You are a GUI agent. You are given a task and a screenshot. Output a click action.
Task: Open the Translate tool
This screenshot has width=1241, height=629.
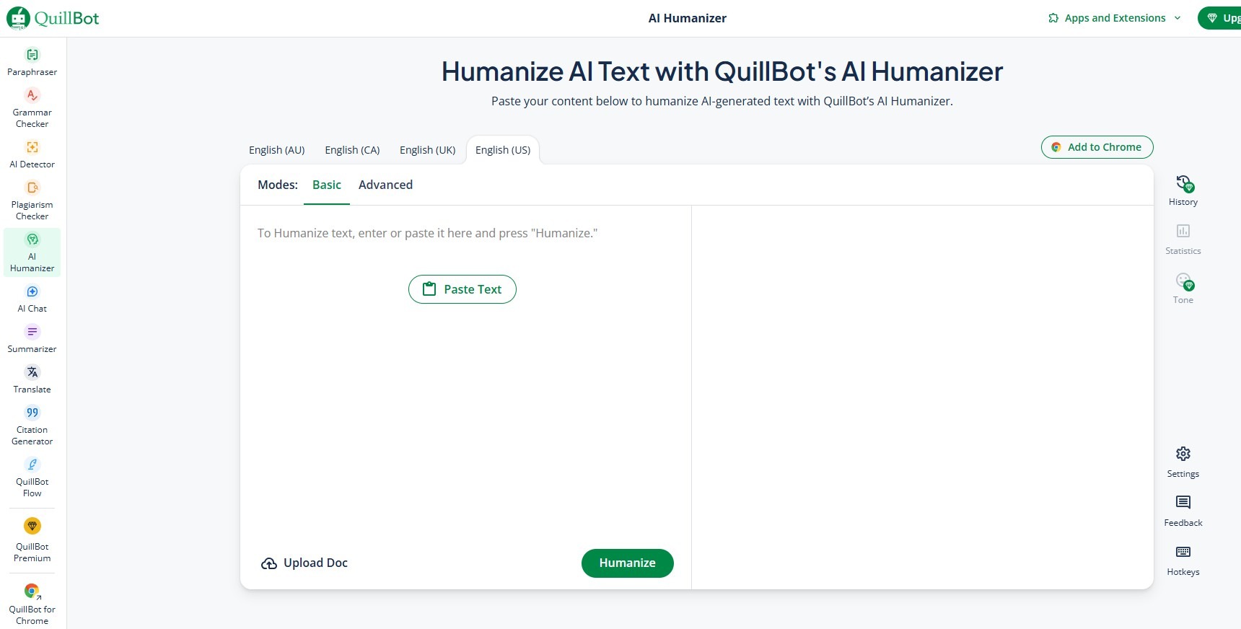(32, 378)
